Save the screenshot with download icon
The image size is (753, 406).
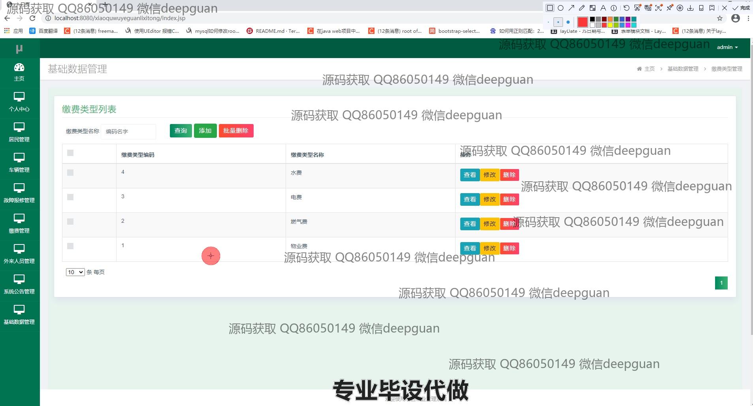[x=691, y=8]
